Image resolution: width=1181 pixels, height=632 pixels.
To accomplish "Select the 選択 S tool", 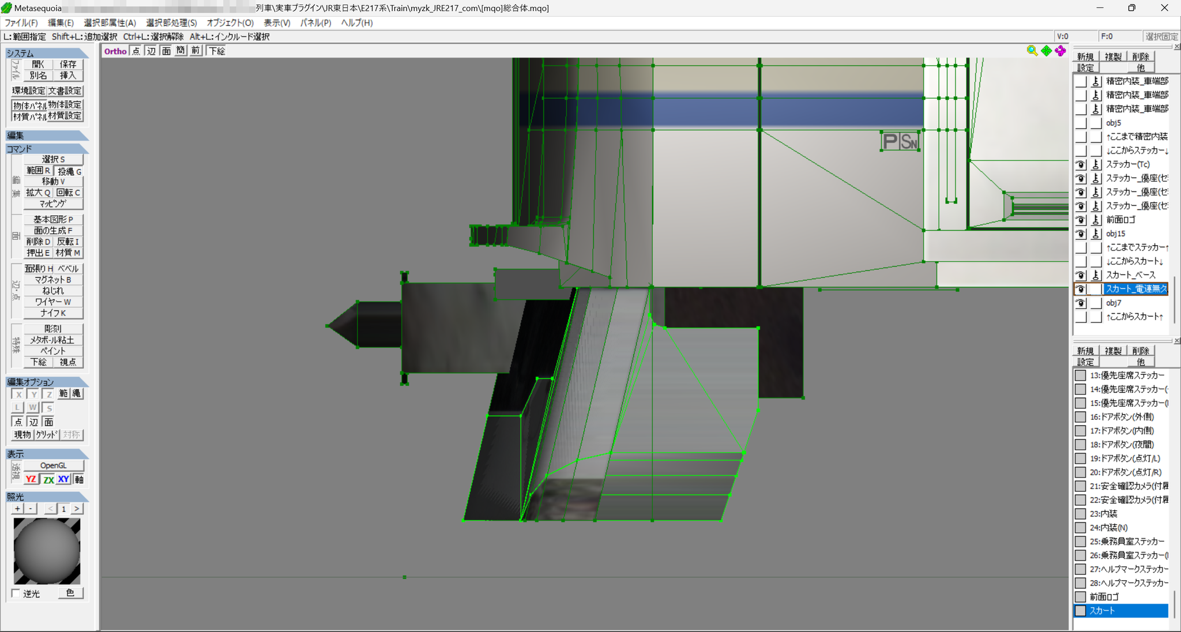I will point(53,159).
